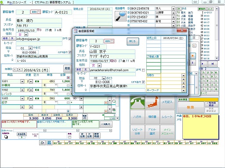The image size is (225, 168).
Task: Click the magnifying glass phone search icon
Action: pos(120,16)
